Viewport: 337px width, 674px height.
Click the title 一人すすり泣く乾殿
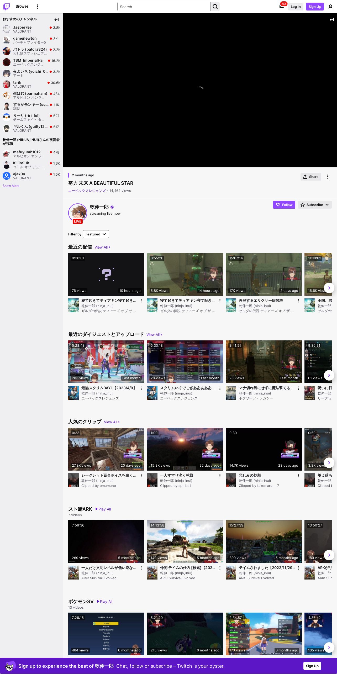click(177, 475)
